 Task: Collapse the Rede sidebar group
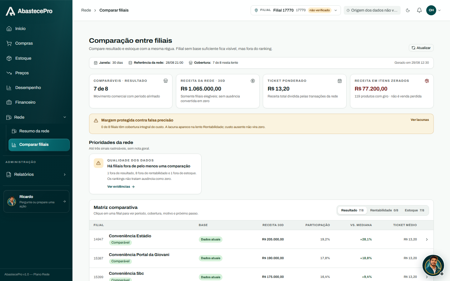click(36, 117)
